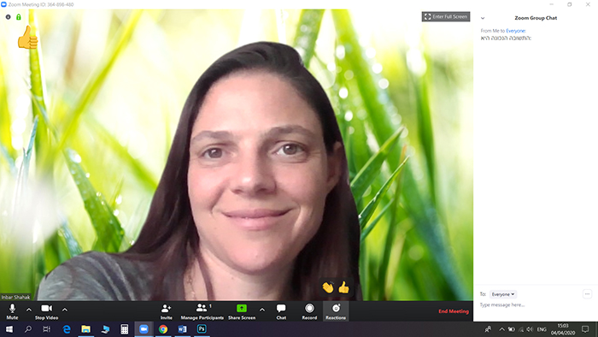Open People icon in system tray
Image resolution: width=598 pixels, height=337 pixels.
click(x=488, y=329)
